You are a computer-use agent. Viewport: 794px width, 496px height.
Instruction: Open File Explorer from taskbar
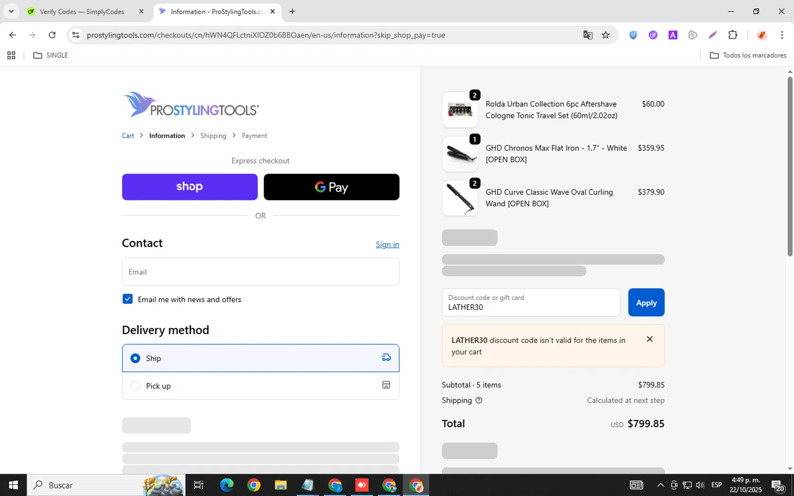[281, 485]
